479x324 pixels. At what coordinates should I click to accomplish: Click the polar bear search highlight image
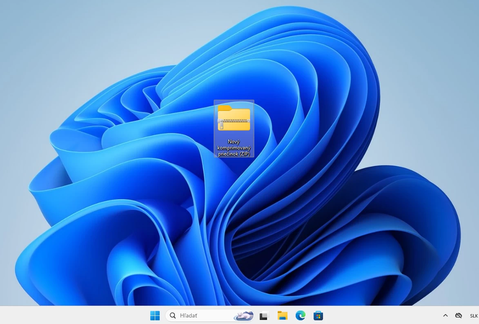pos(243,315)
